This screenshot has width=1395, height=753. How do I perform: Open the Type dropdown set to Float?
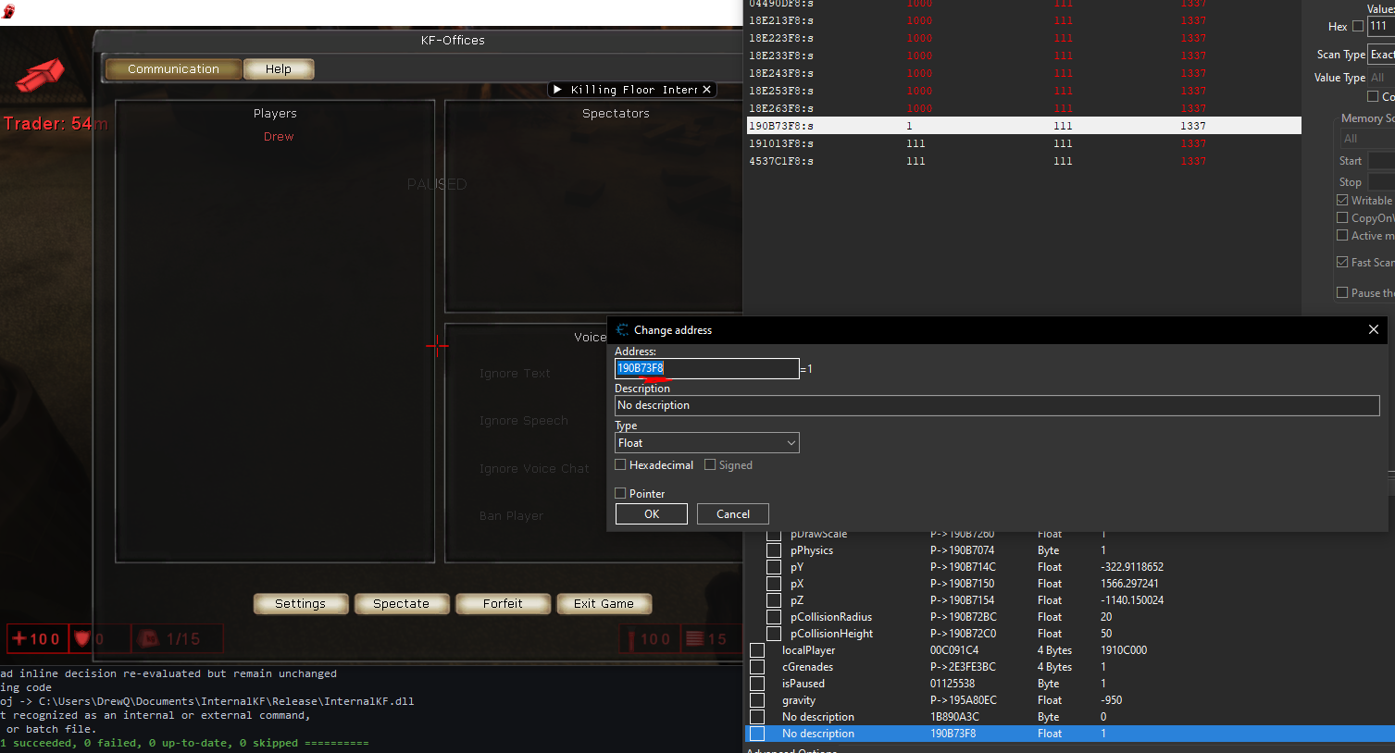(706, 443)
